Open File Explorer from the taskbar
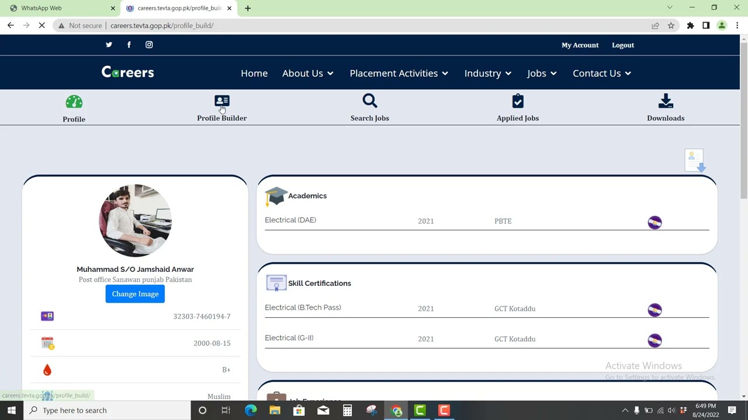 [275, 411]
